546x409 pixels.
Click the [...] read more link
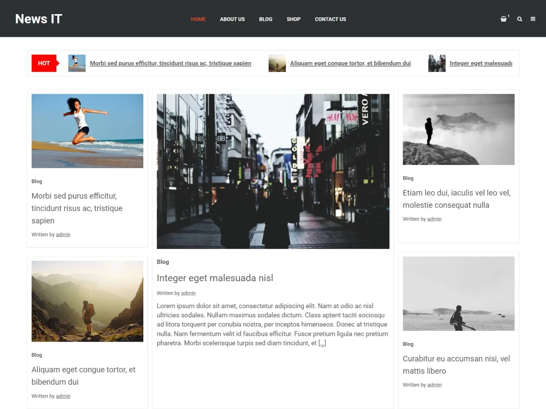point(322,343)
